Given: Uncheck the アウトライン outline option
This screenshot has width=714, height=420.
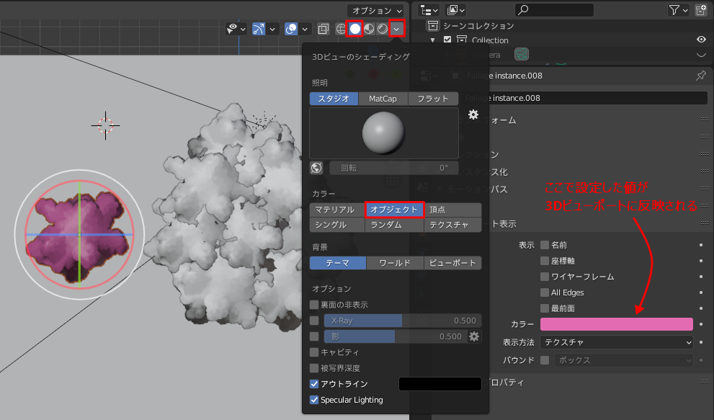Looking at the screenshot, I should 313,384.
